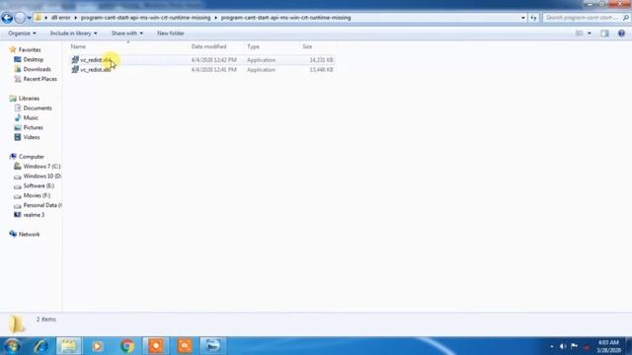Go back with the Back arrow button
The image size is (632, 355).
click(x=7, y=18)
